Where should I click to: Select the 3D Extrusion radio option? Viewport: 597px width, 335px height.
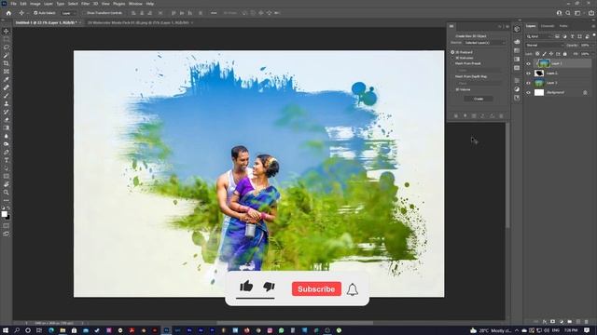coord(452,58)
